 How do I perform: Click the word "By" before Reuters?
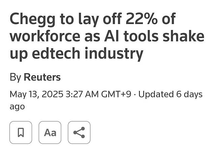pyautogui.click(x=15, y=77)
